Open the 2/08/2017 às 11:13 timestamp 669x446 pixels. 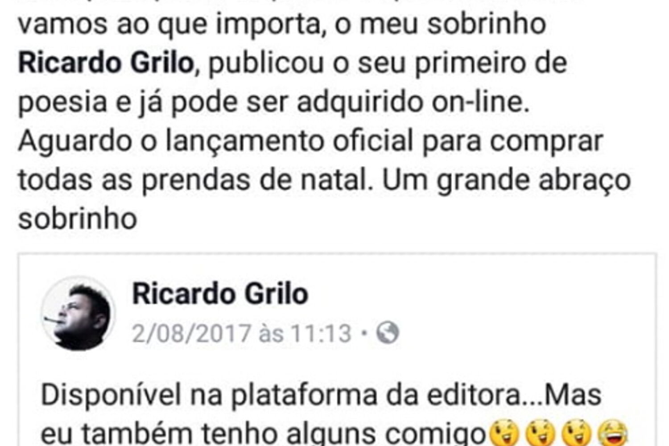[242, 334]
